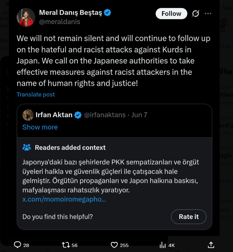Follow Meral Danış Beştaş
The height and width of the screenshot is (252, 233).
pos(171,13)
